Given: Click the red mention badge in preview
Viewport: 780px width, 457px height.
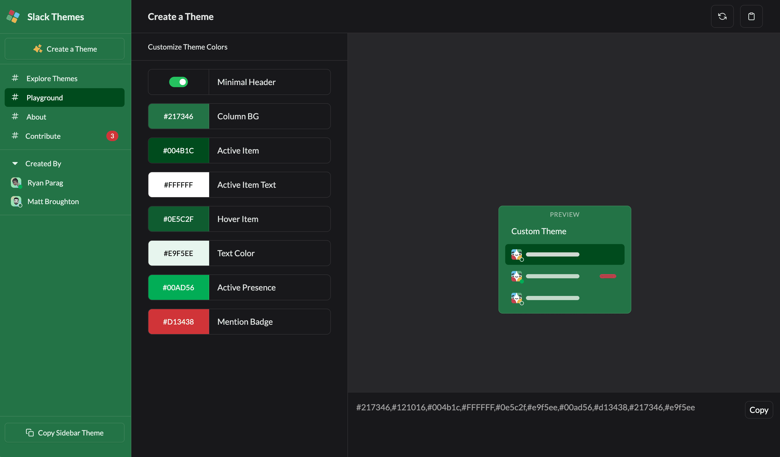Looking at the screenshot, I should pyautogui.click(x=608, y=276).
